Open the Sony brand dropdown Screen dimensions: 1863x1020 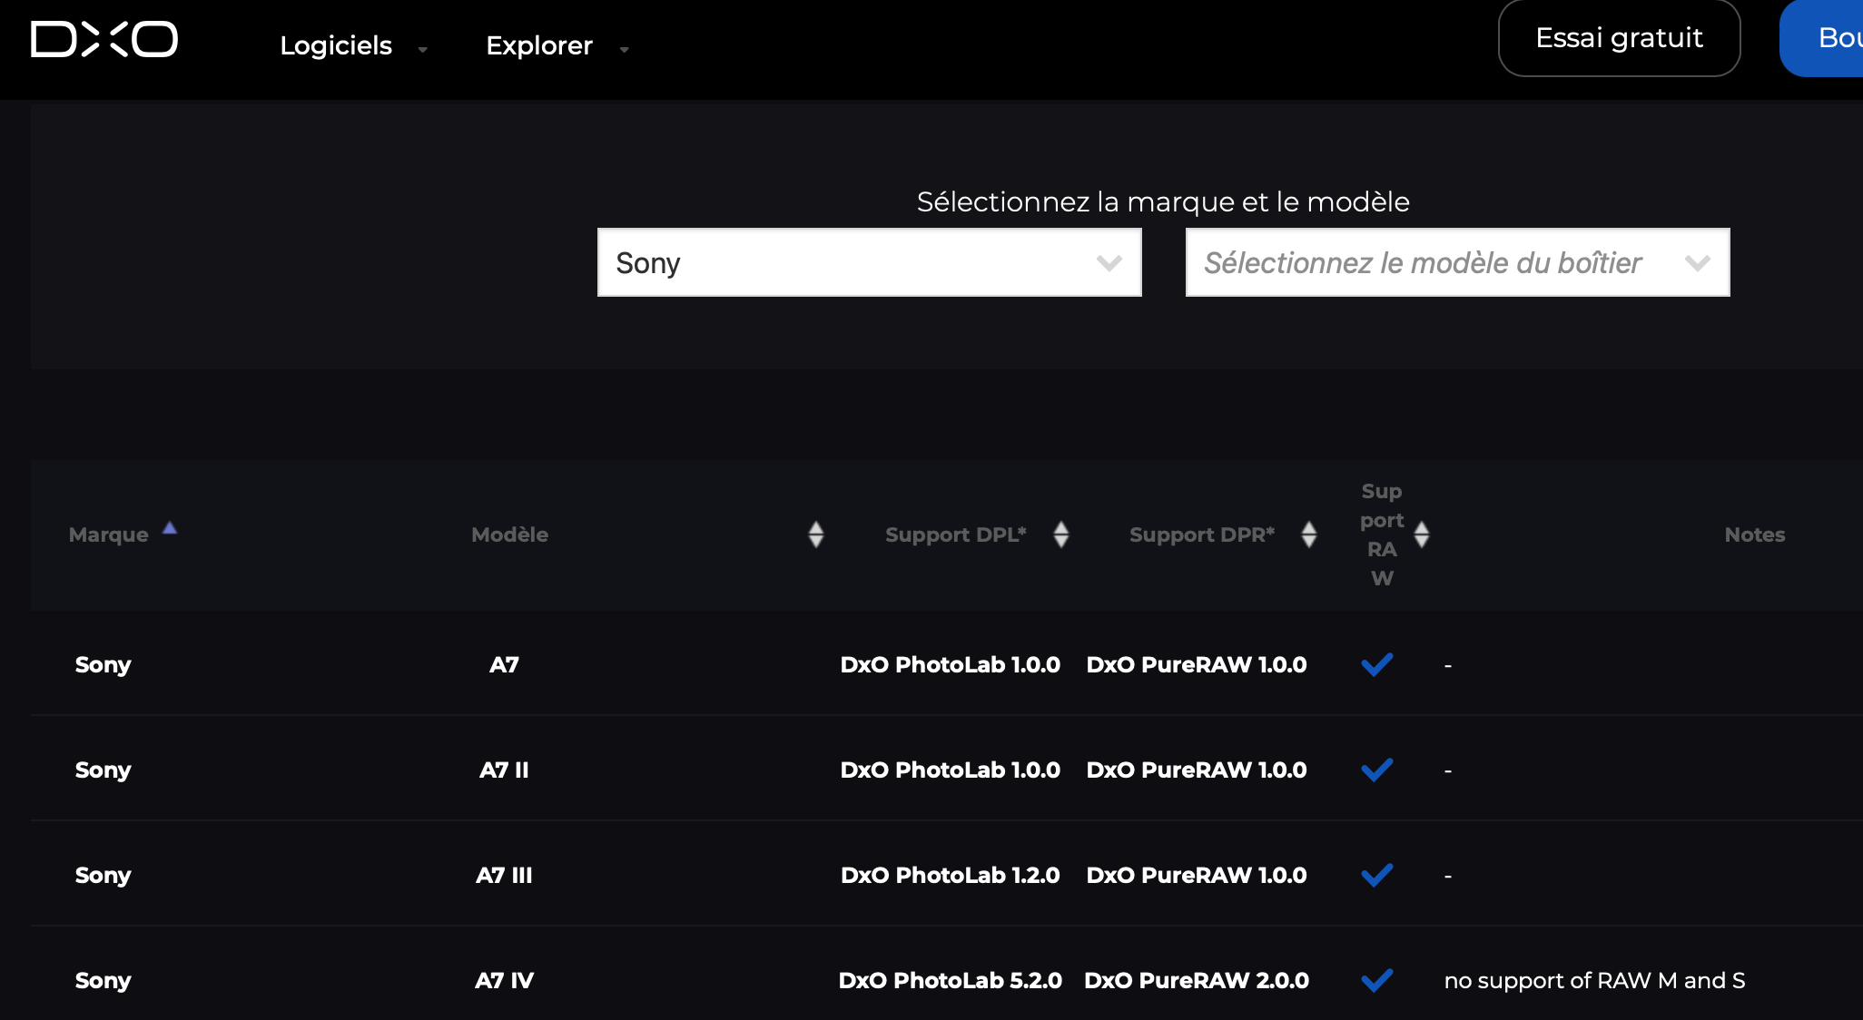869,262
